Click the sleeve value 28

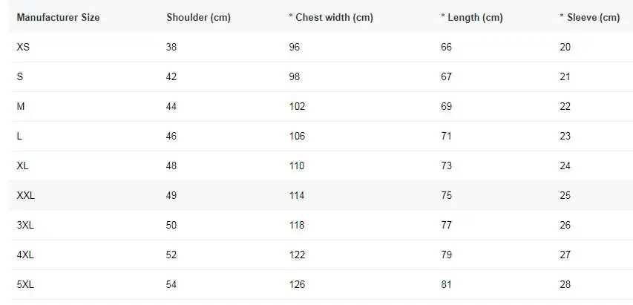tap(565, 284)
